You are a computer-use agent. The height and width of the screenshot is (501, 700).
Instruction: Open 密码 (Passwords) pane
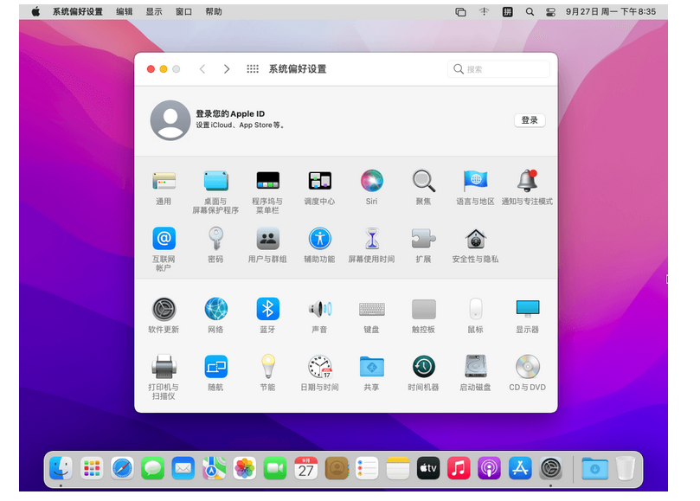[x=216, y=239]
